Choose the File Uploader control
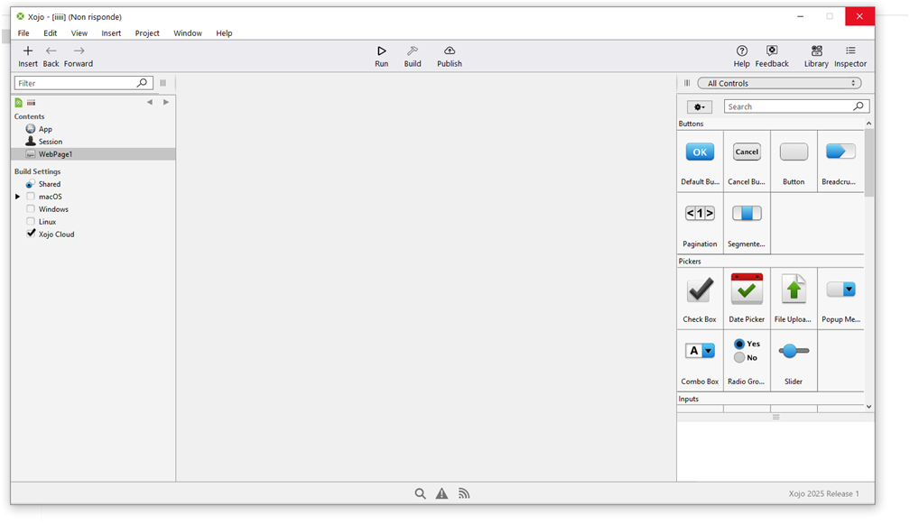This screenshot has width=910, height=524. [x=794, y=298]
